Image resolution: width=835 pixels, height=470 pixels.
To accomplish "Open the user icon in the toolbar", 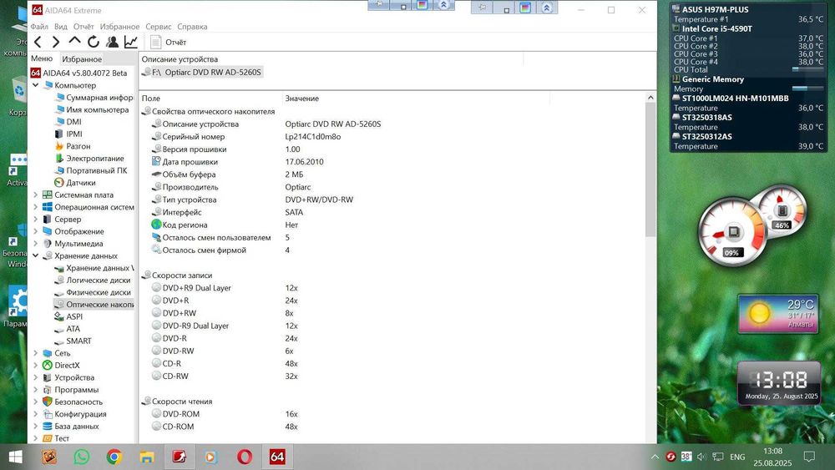I will [x=112, y=42].
